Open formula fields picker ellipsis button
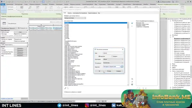The width and height of the screenshot is (192, 108). pyautogui.click(x=122, y=67)
